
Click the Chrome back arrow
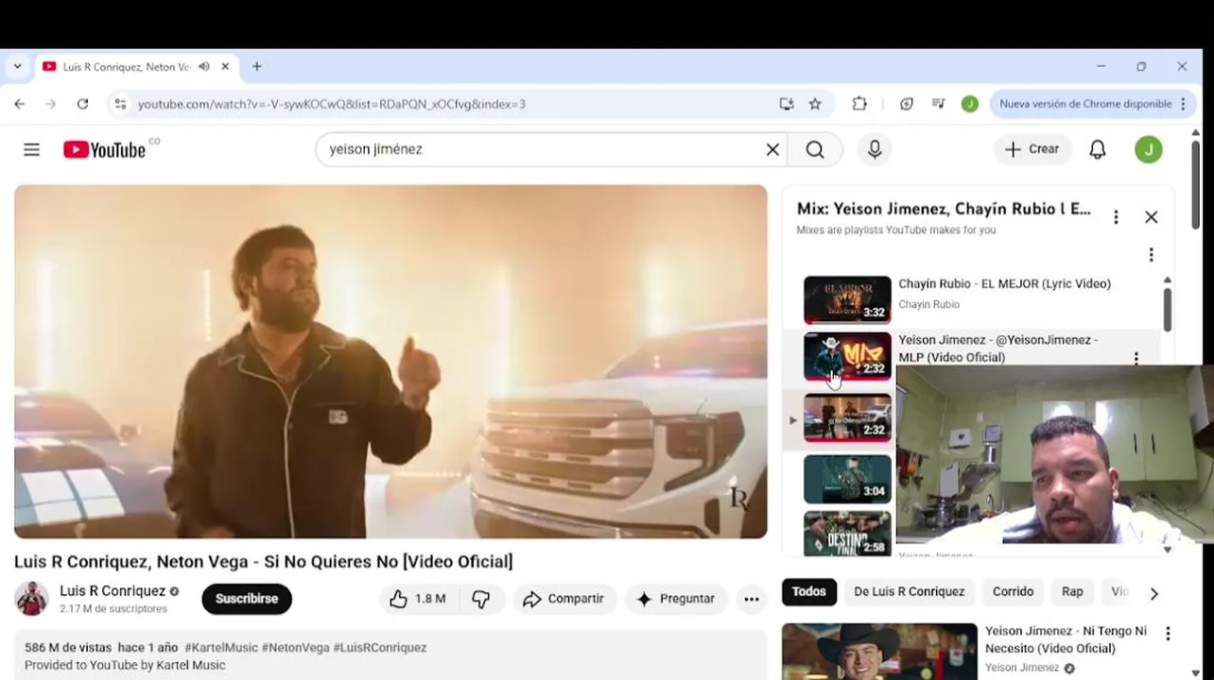(20, 104)
